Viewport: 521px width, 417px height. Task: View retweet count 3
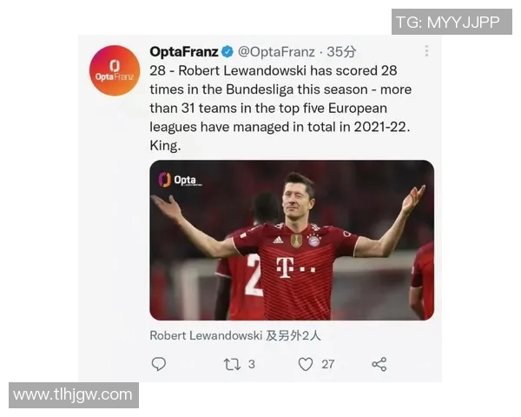click(x=252, y=365)
